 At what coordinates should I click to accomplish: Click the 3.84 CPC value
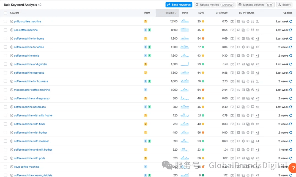(x=225, y=47)
